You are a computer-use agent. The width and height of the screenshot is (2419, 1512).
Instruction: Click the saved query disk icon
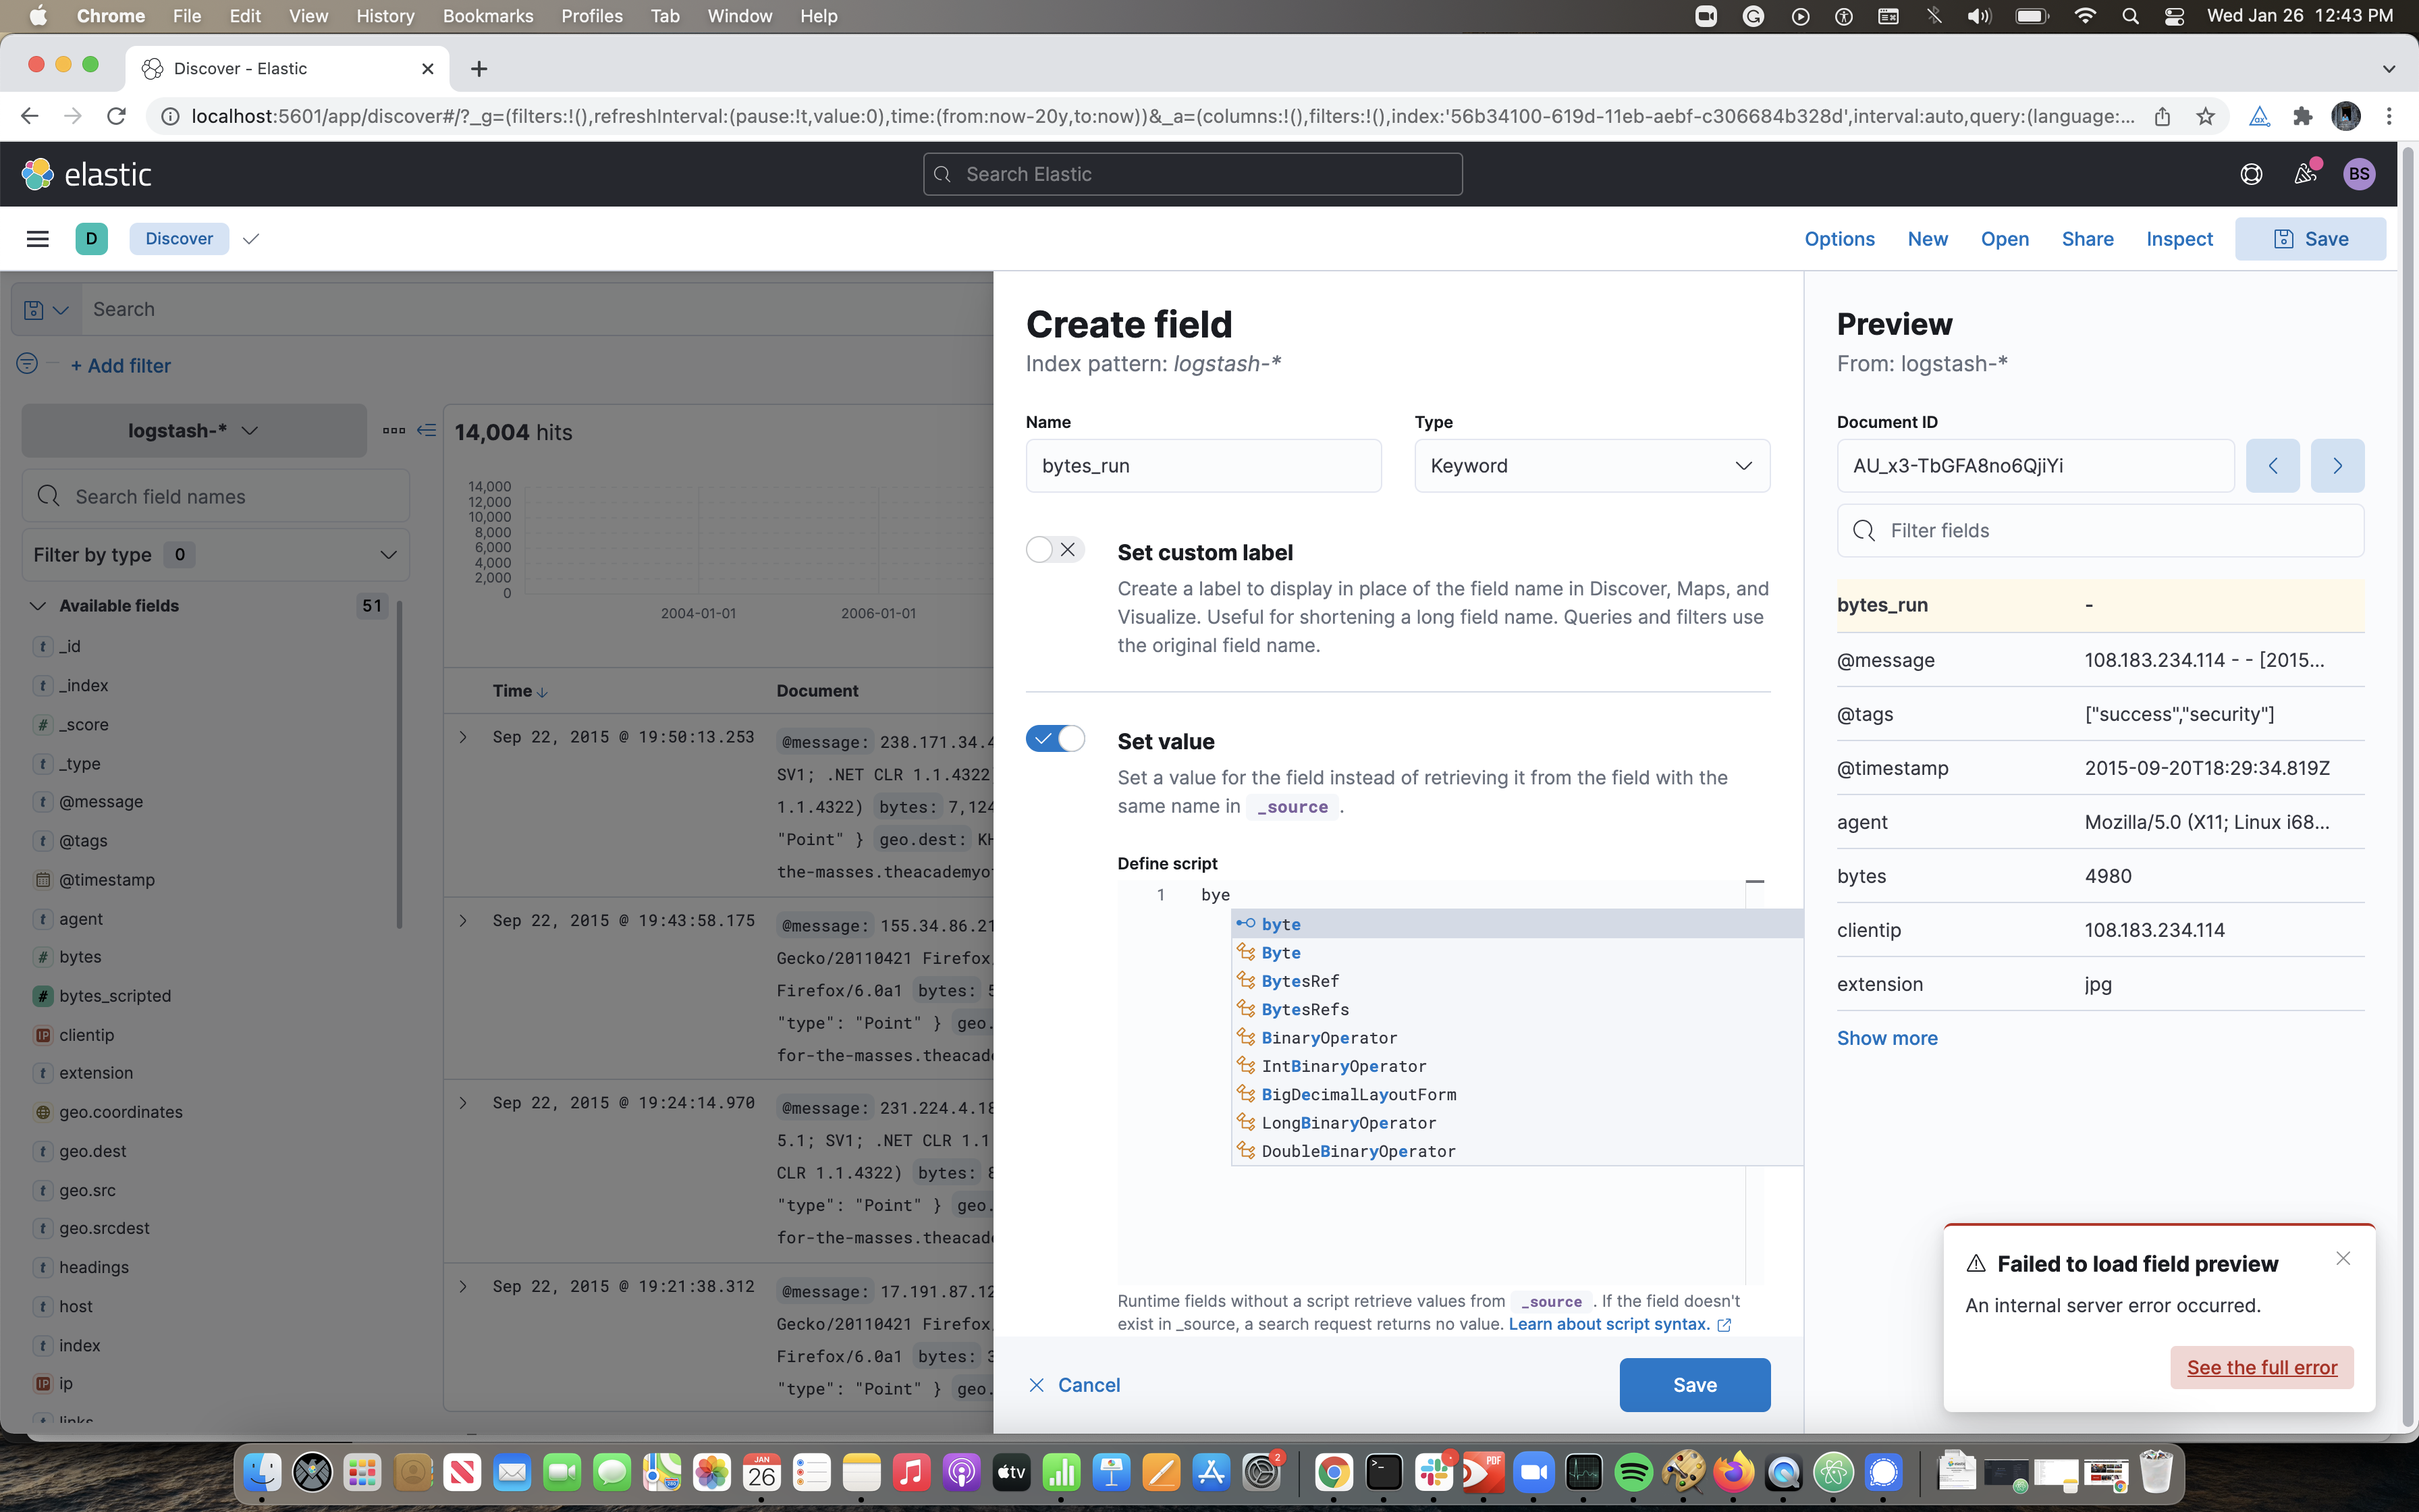coord(45,310)
